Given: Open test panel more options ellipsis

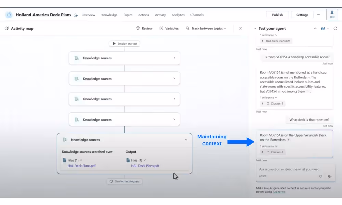Looking at the screenshot, I should tap(316, 28).
